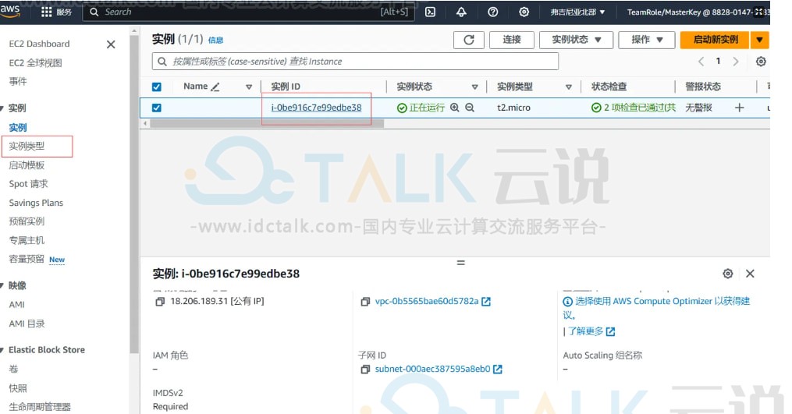The height and width of the screenshot is (414, 792).
Task: Click the horizontal table scrollbar
Action: 267,123
